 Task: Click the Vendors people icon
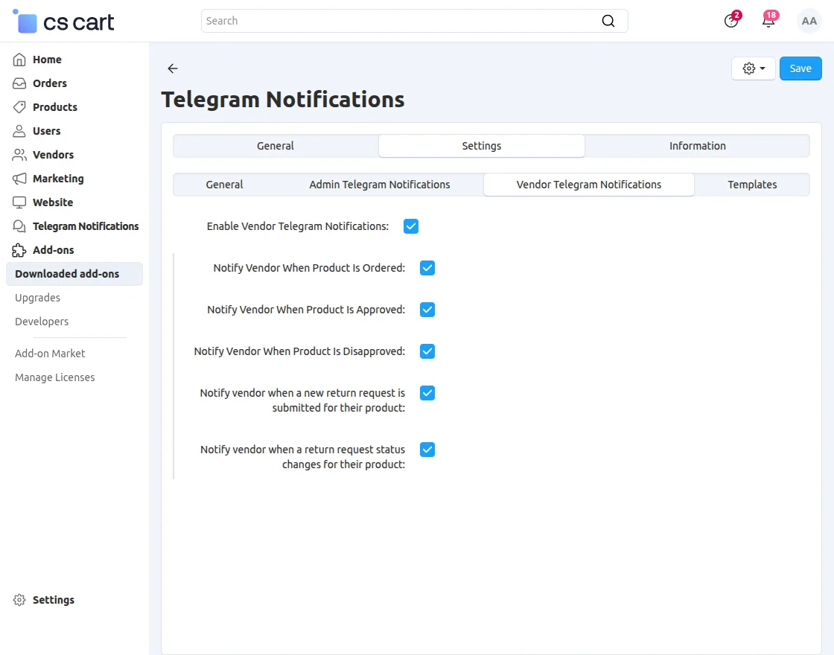(x=19, y=155)
